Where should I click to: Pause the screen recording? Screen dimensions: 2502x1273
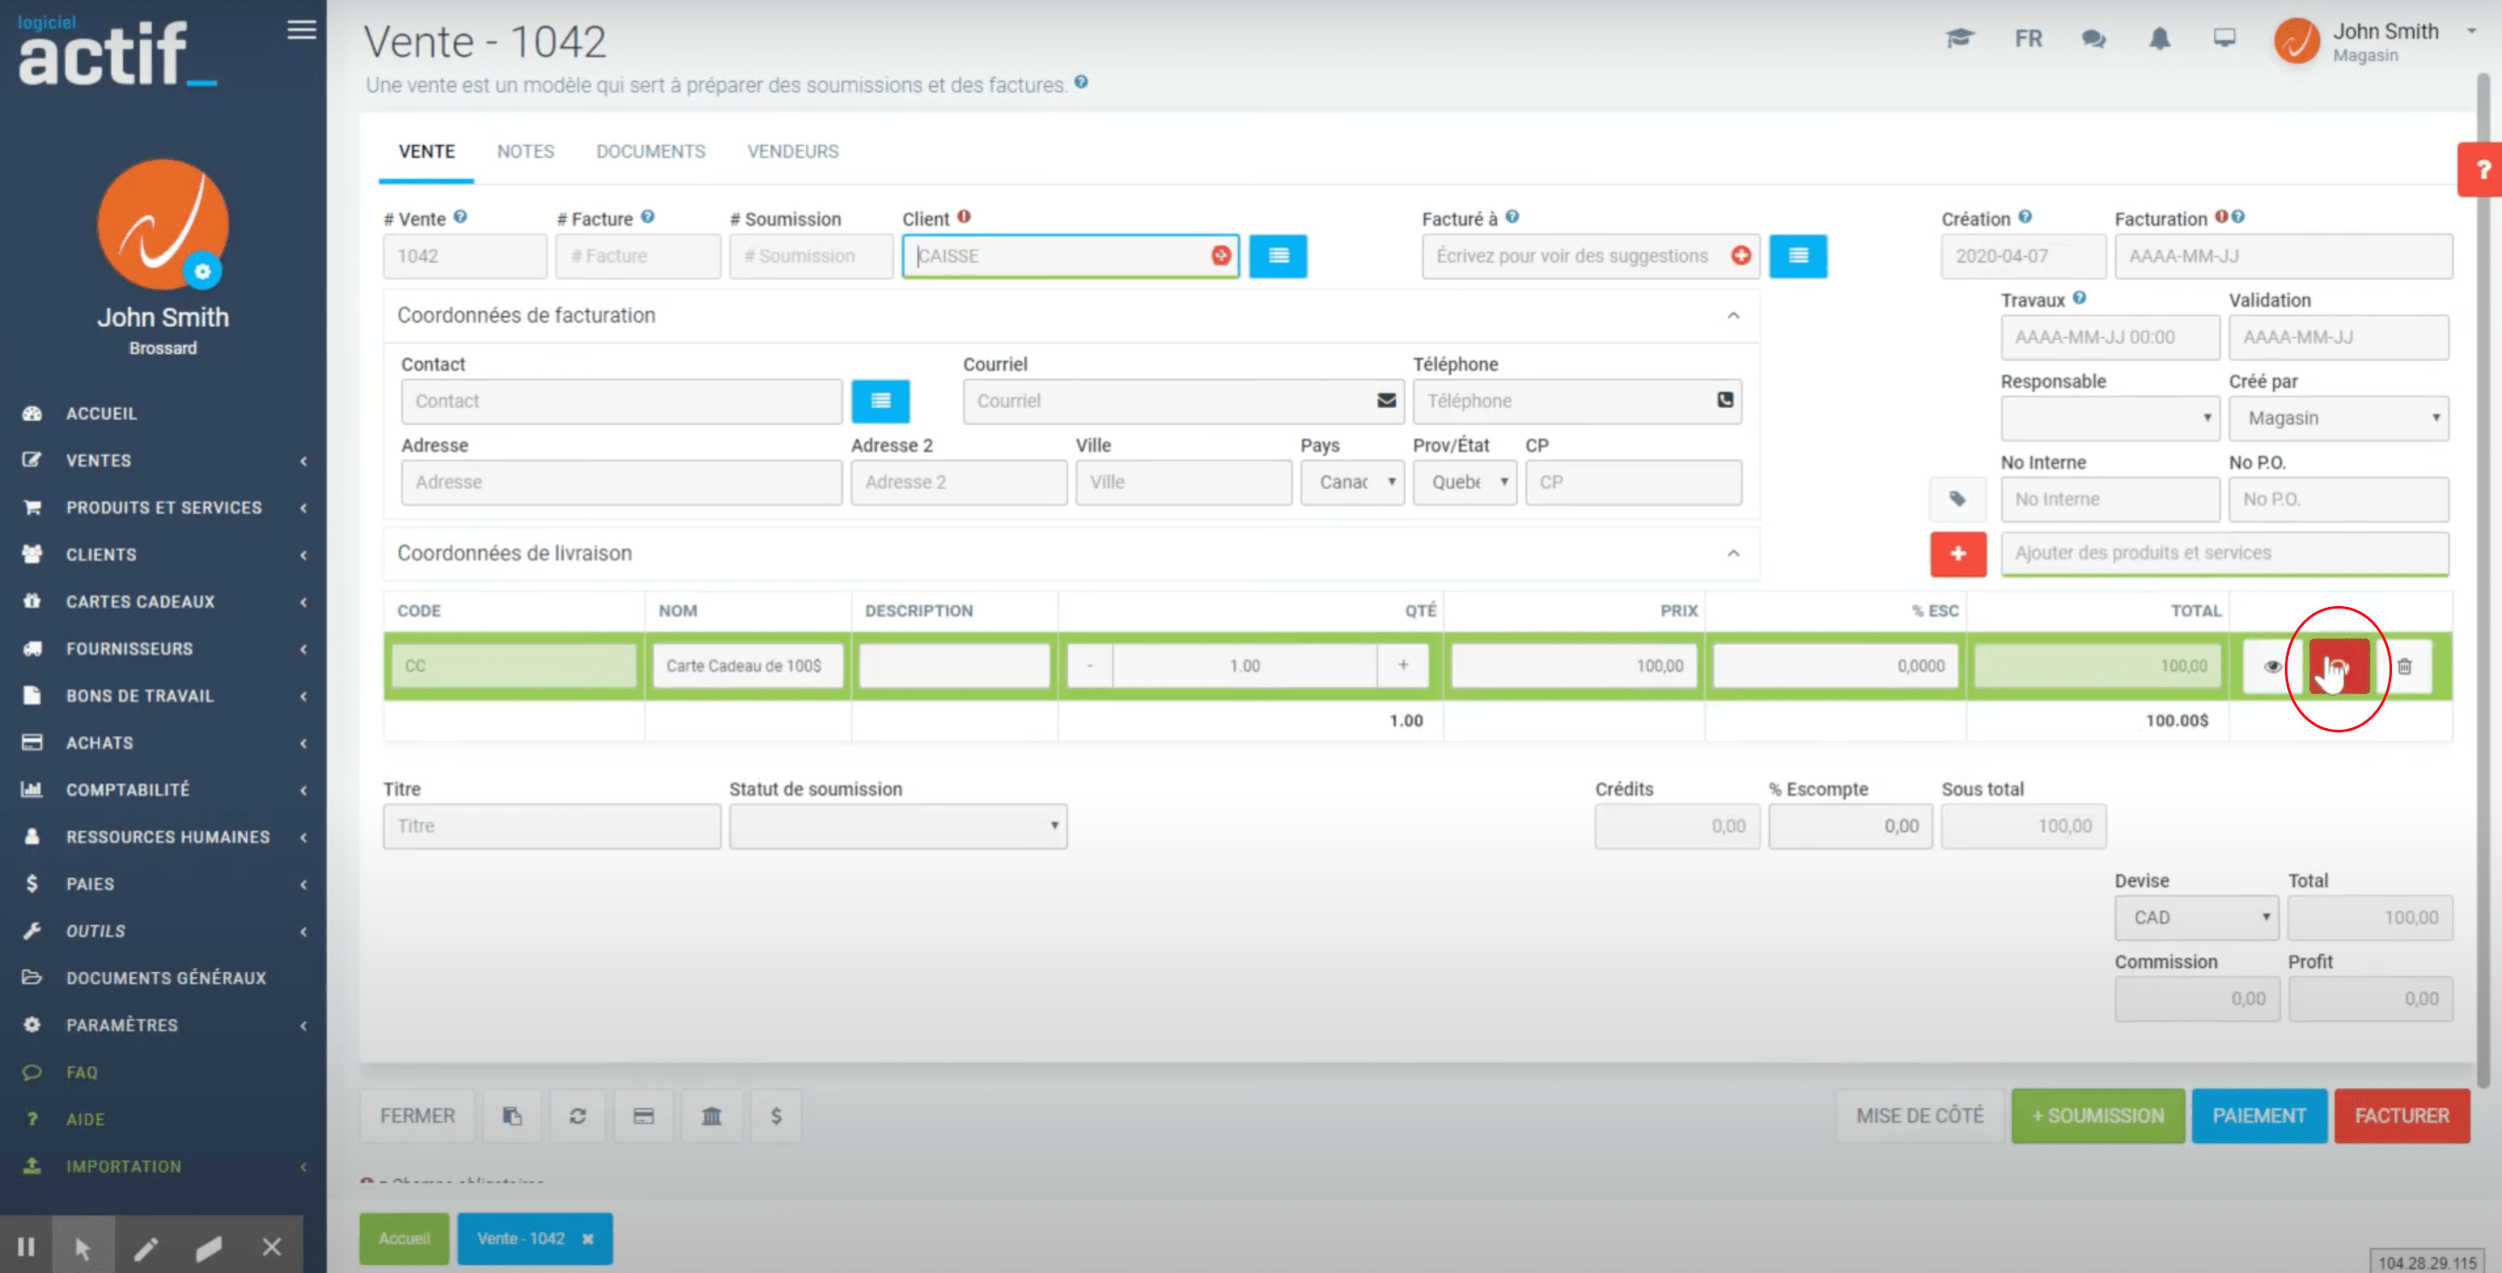26,1246
